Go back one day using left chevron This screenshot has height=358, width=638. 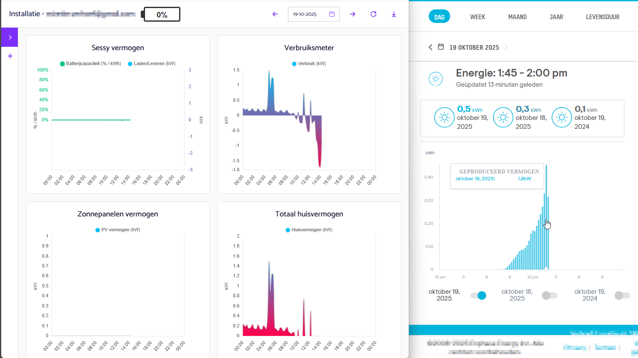(x=430, y=47)
